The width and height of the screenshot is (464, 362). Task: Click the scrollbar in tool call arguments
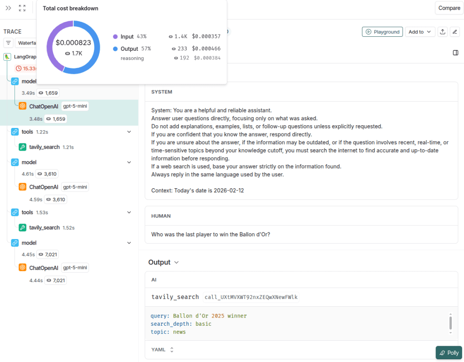pyautogui.click(x=450, y=323)
